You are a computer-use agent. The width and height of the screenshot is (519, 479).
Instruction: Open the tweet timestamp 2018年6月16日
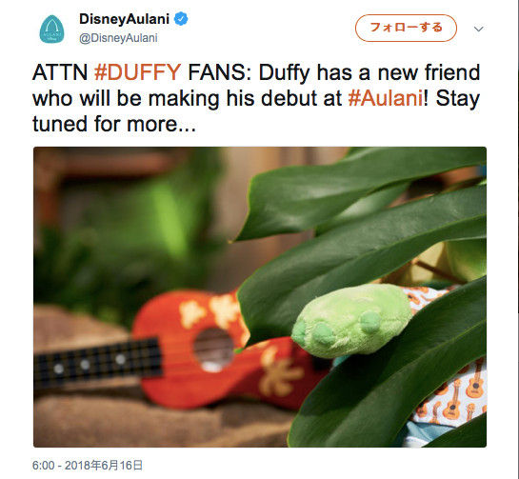(x=88, y=465)
